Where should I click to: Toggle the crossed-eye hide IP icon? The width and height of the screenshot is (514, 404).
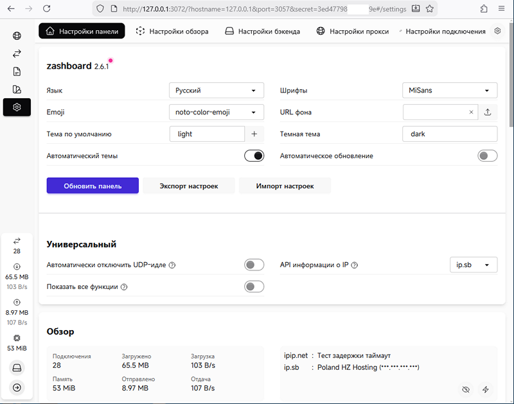point(466,389)
